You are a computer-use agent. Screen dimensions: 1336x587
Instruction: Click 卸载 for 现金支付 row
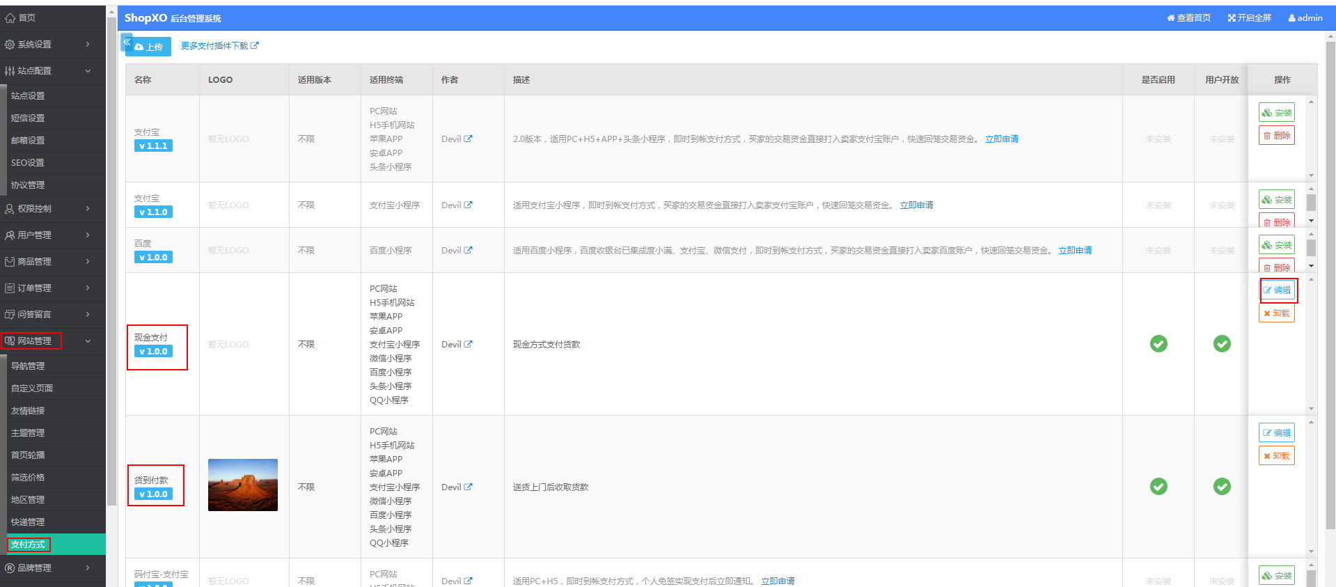pyautogui.click(x=1277, y=313)
